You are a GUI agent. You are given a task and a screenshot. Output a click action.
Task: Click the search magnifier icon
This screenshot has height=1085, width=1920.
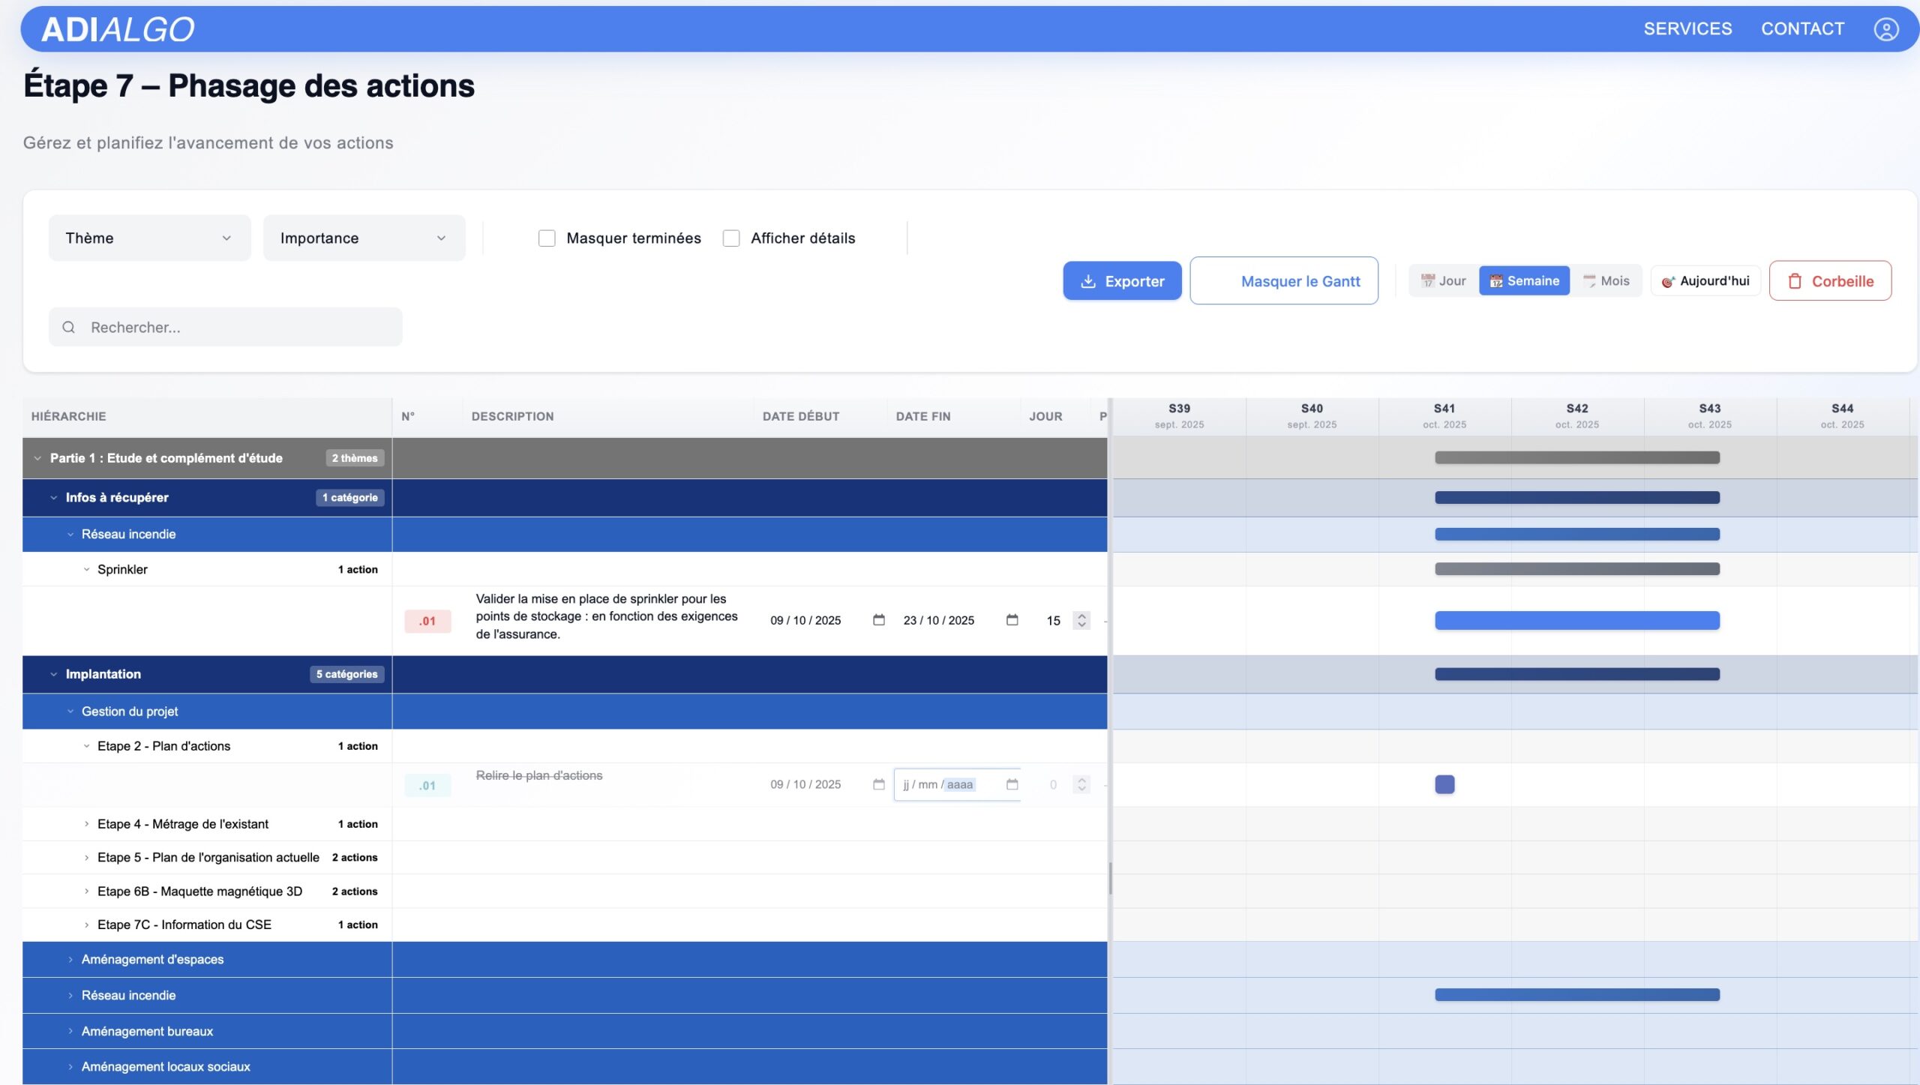[x=69, y=327]
